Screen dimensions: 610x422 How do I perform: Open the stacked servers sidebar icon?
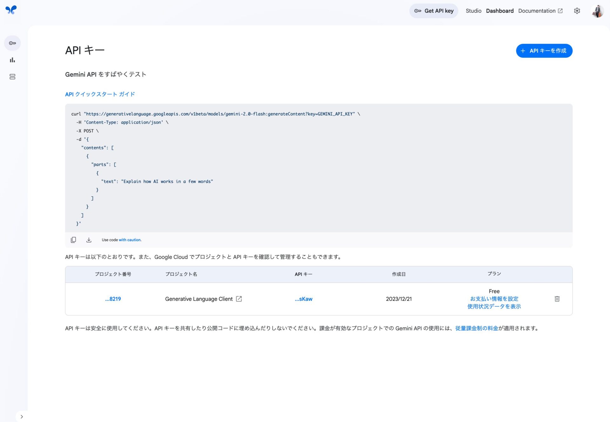[12, 77]
